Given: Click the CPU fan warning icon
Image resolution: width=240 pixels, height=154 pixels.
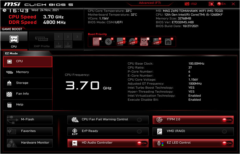Looking at the screenshot, I should click(75, 120).
